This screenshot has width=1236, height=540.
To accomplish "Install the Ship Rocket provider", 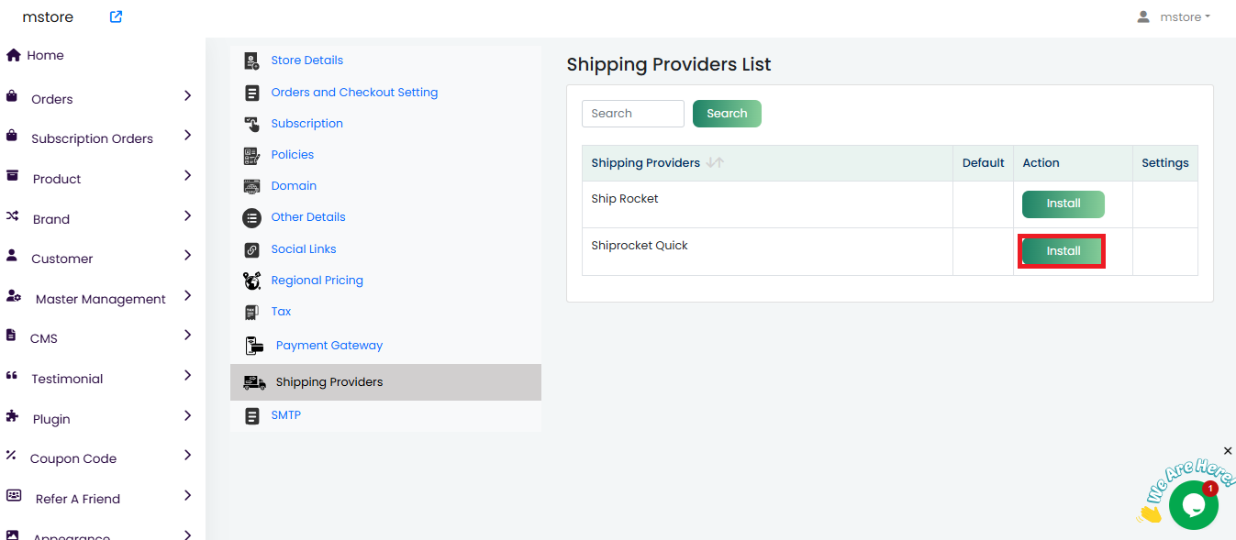I will click(1063, 204).
